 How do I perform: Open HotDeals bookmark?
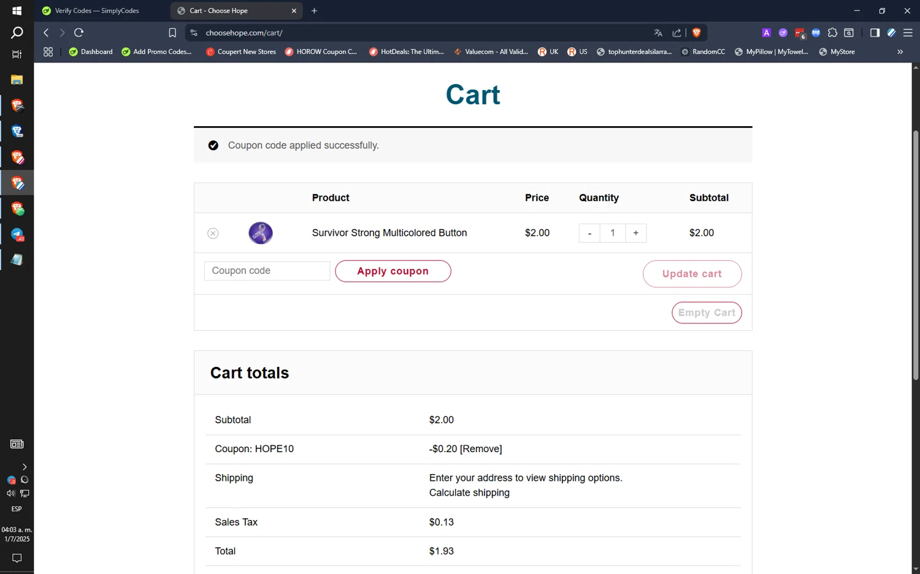pos(406,52)
